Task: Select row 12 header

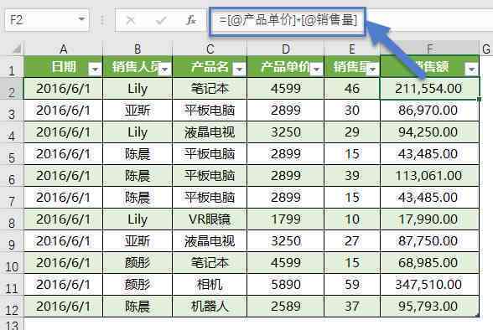Action: coord(12,307)
